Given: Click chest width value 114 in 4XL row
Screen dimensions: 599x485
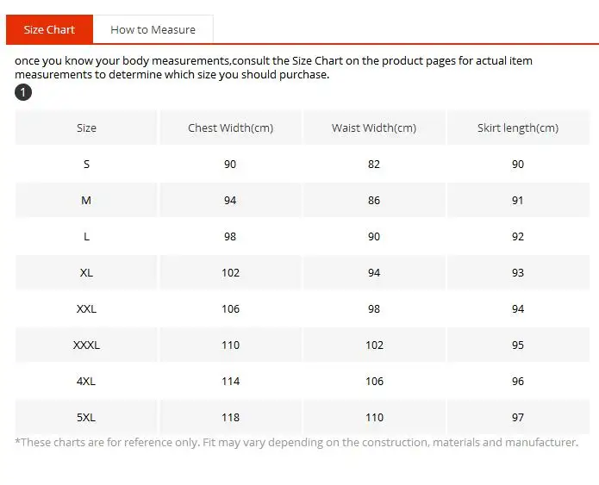Looking at the screenshot, I should pos(230,381).
